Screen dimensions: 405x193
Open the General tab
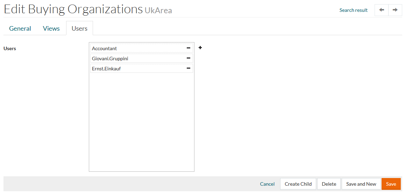coord(20,29)
